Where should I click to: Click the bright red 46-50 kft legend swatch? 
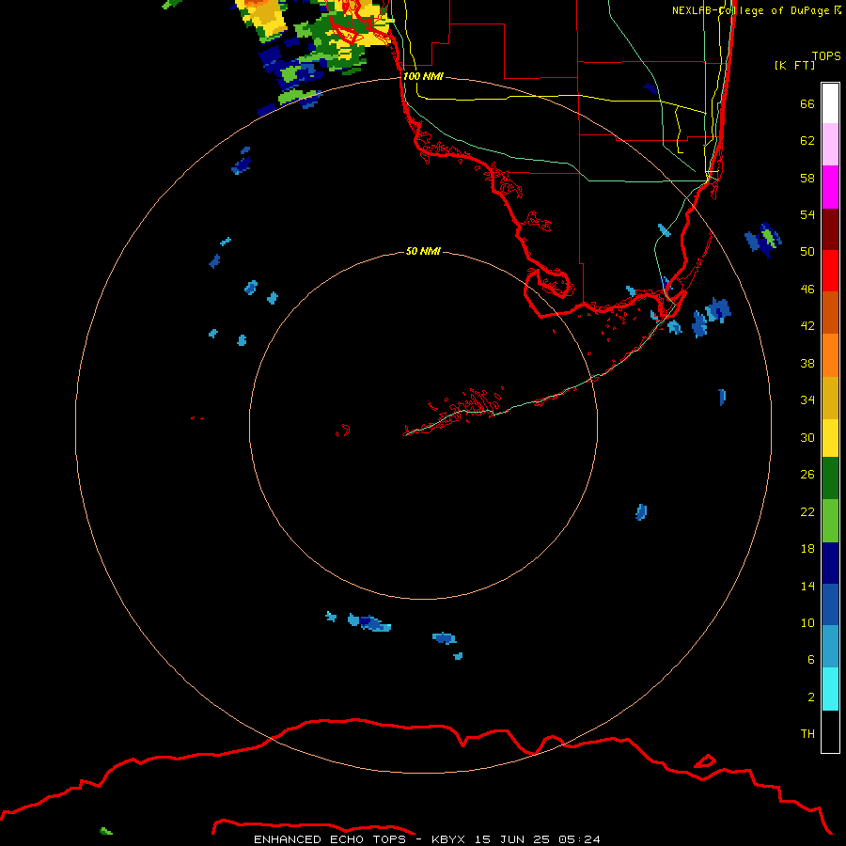[830, 271]
